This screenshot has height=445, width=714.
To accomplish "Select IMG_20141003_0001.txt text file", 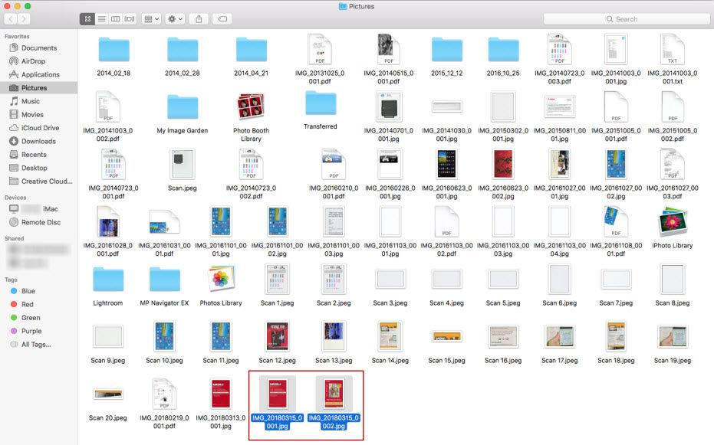I will (x=673, y=49).
